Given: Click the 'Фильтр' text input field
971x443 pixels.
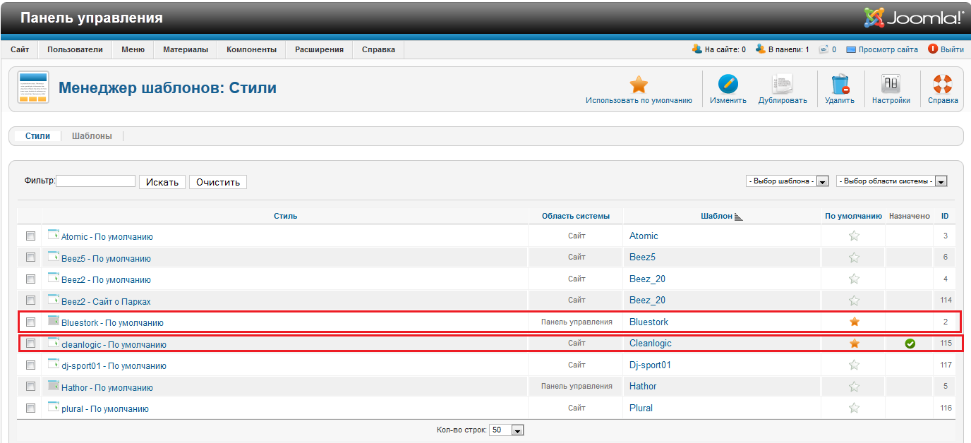Looking at the screenshot, I should (95, 181).
